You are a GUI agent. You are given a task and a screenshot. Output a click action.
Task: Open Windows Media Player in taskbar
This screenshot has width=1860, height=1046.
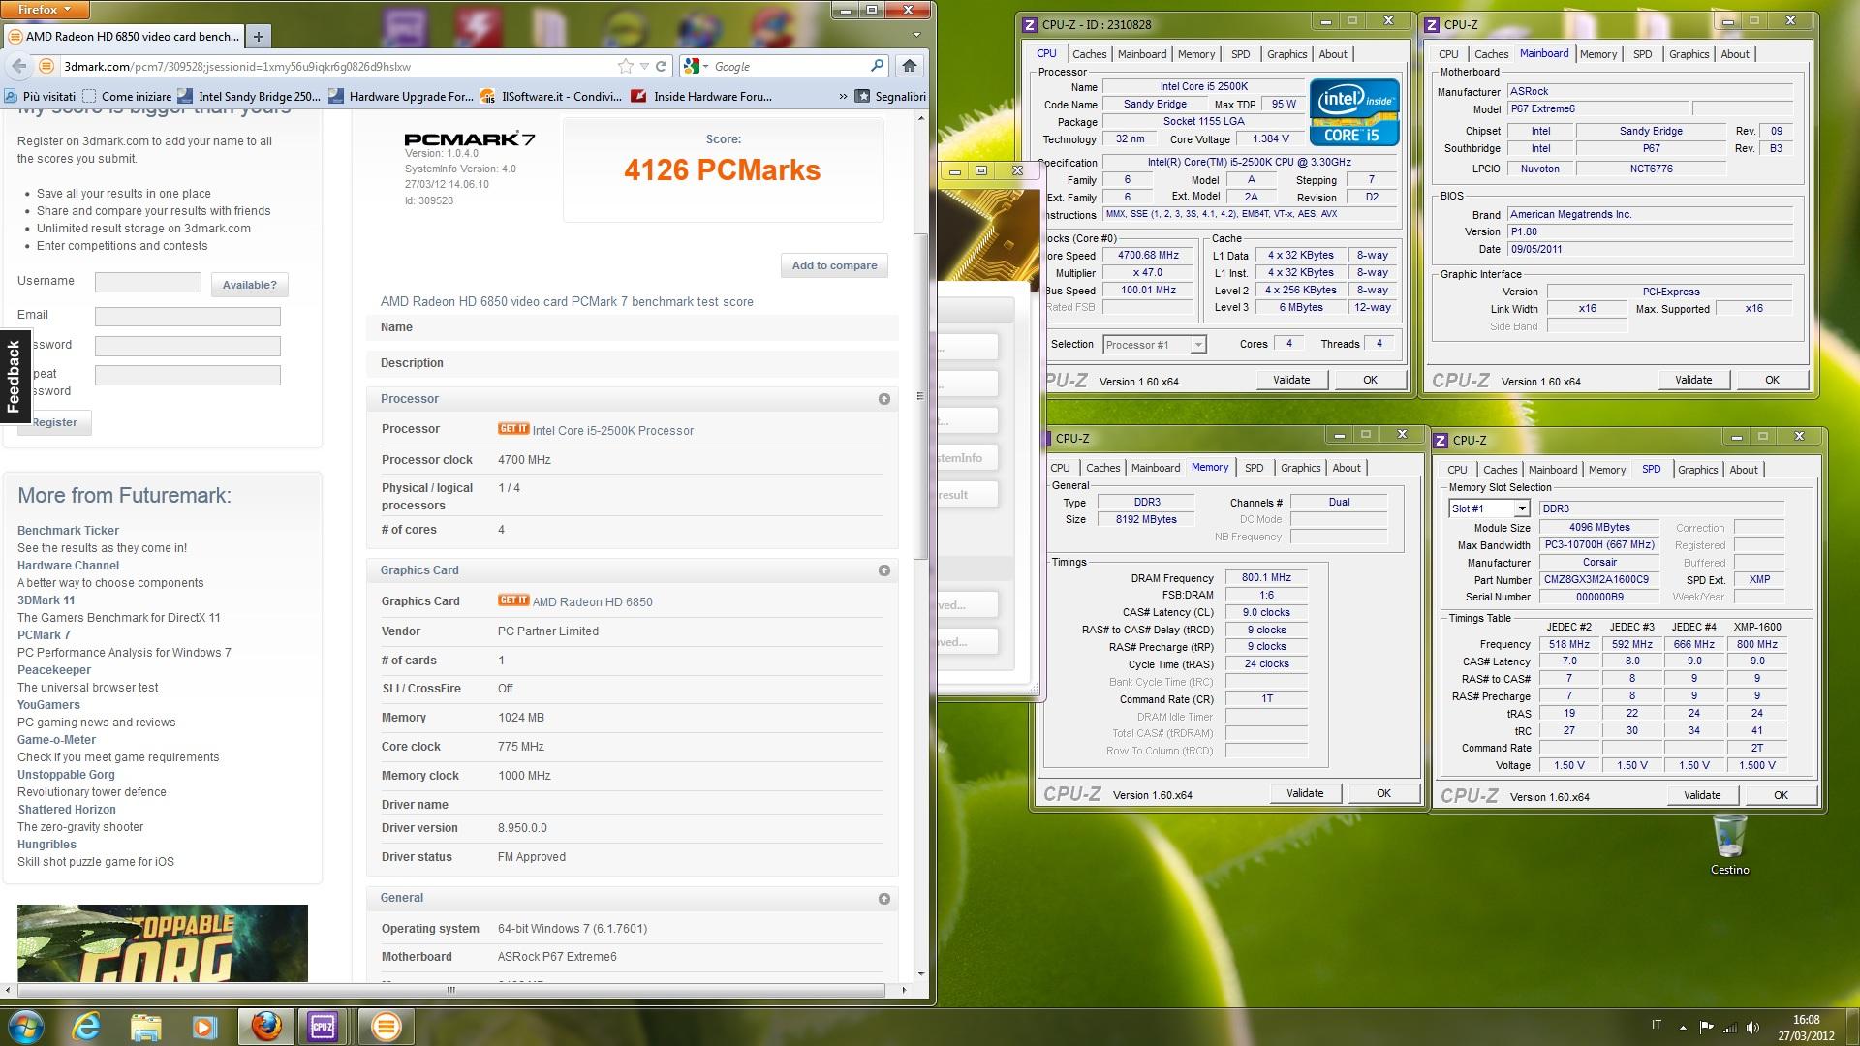pos(204,1026)
